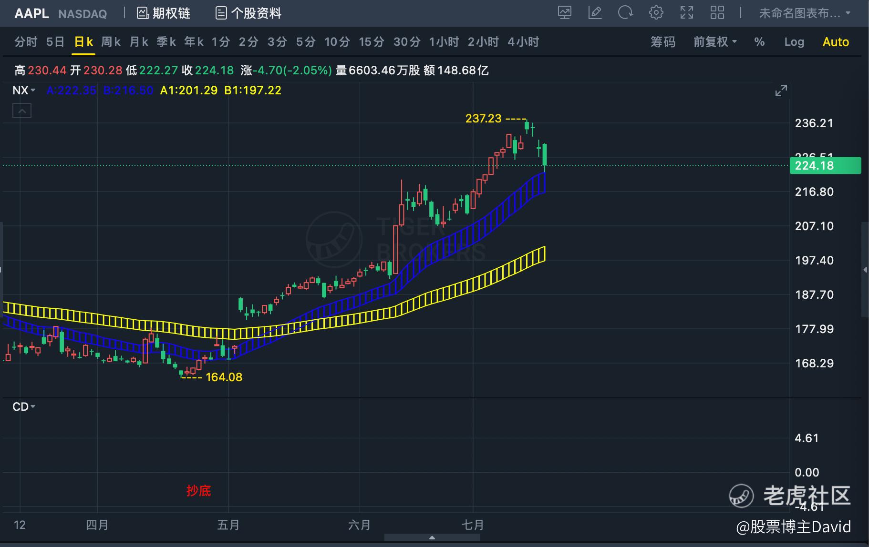Click the 抄底 signal label
This screenshot has height=547, width=869.
click(198, 490)
